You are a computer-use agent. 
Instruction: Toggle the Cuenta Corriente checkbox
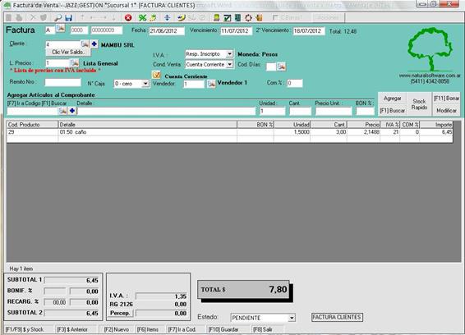pos(156,75)
